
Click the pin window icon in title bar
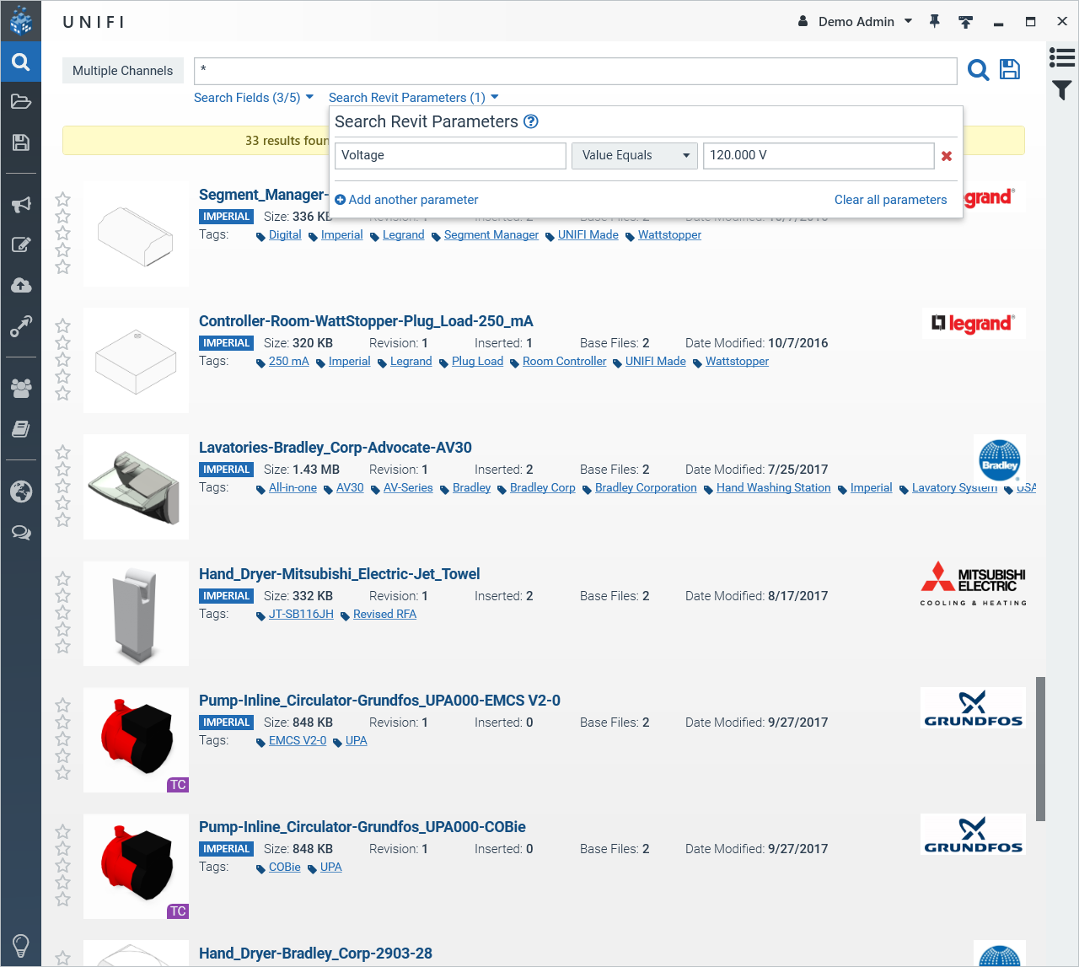(934, 21)
